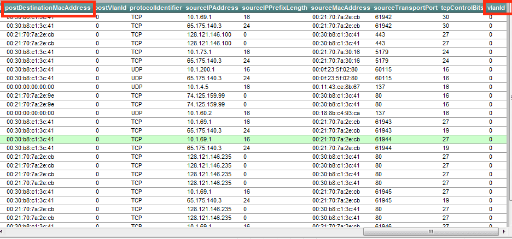Sort by tcpControlBits column header
The width and height of the screenshot is (512, 239).
tap(462, 8)
